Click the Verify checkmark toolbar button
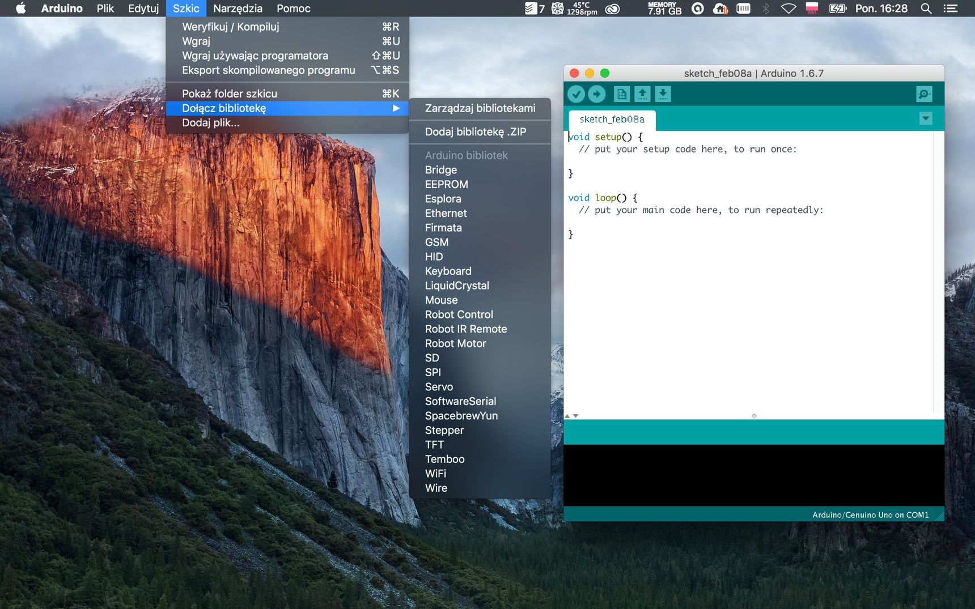 pos(576,94)
